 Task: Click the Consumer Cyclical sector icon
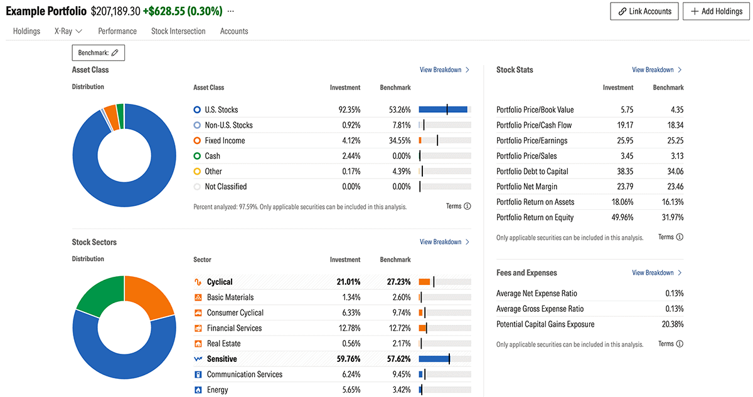(198, 312)
